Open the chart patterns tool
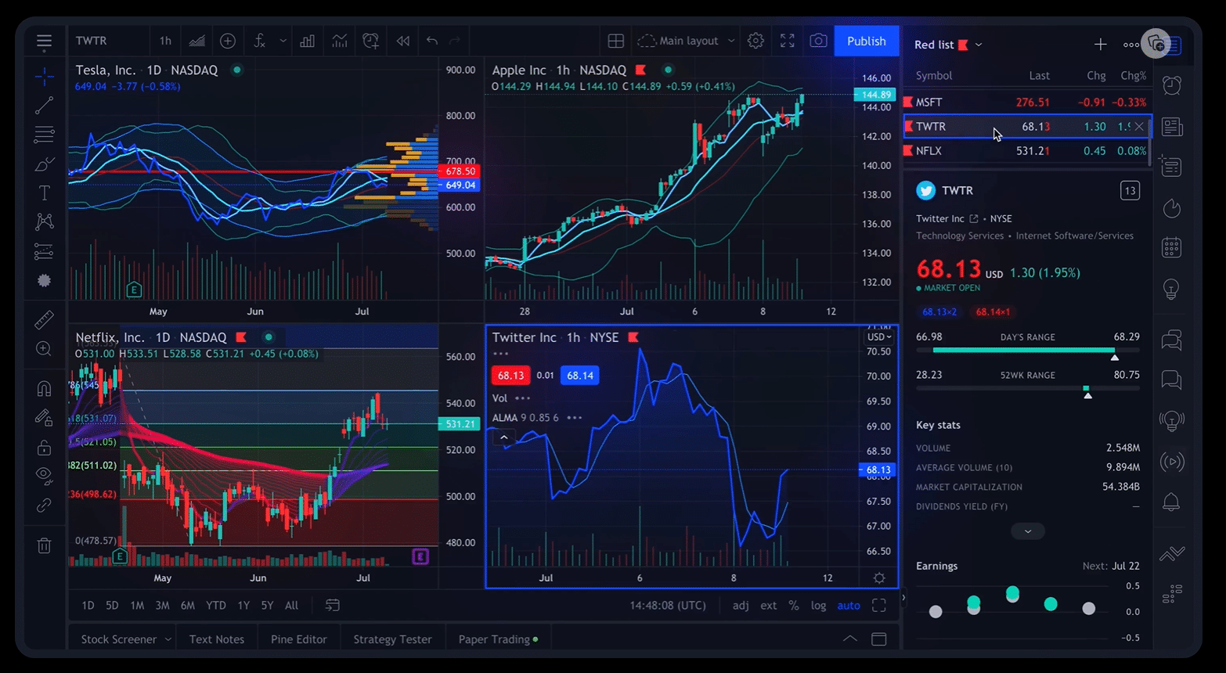 click(x=44, y=222)
